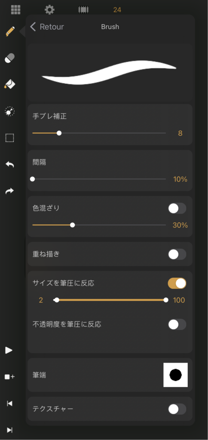Image resolution: width=208 pixels, height=440 pixels.
Task: Select the eraser tool
Action: pos(10,58)
